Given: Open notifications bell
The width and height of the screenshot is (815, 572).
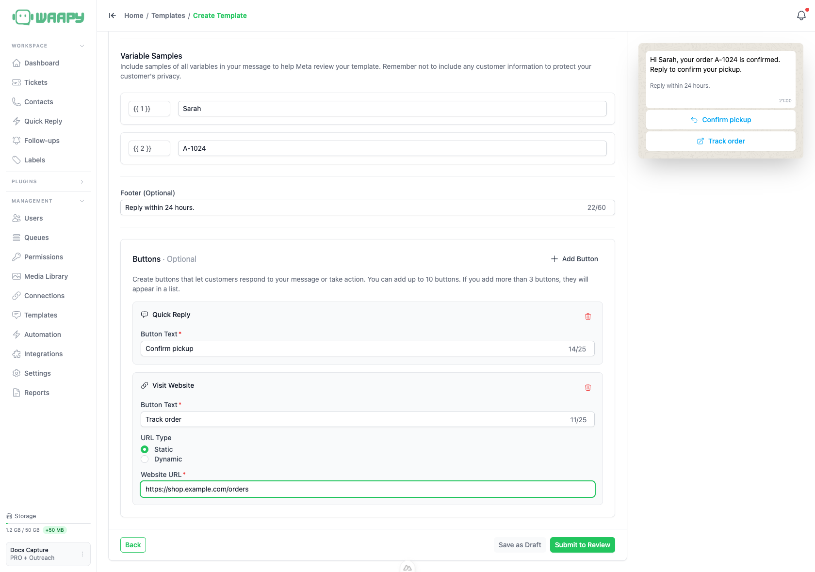Looking at the screenshot, I should coord(801,16).
